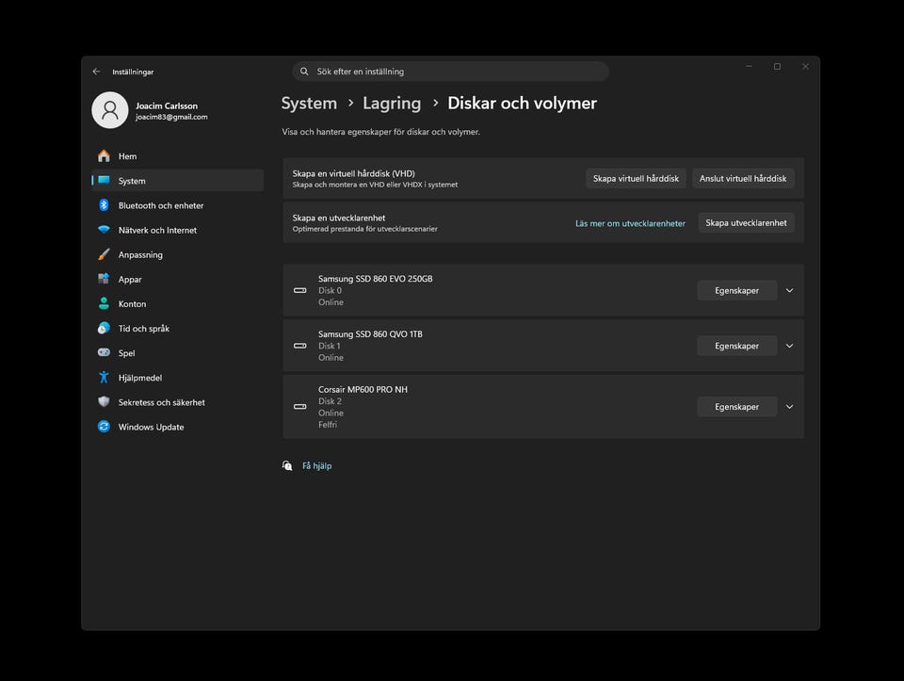Screen dimensions: 904x681
Task: Open Hjälpmedel settings
Action: 178,378
